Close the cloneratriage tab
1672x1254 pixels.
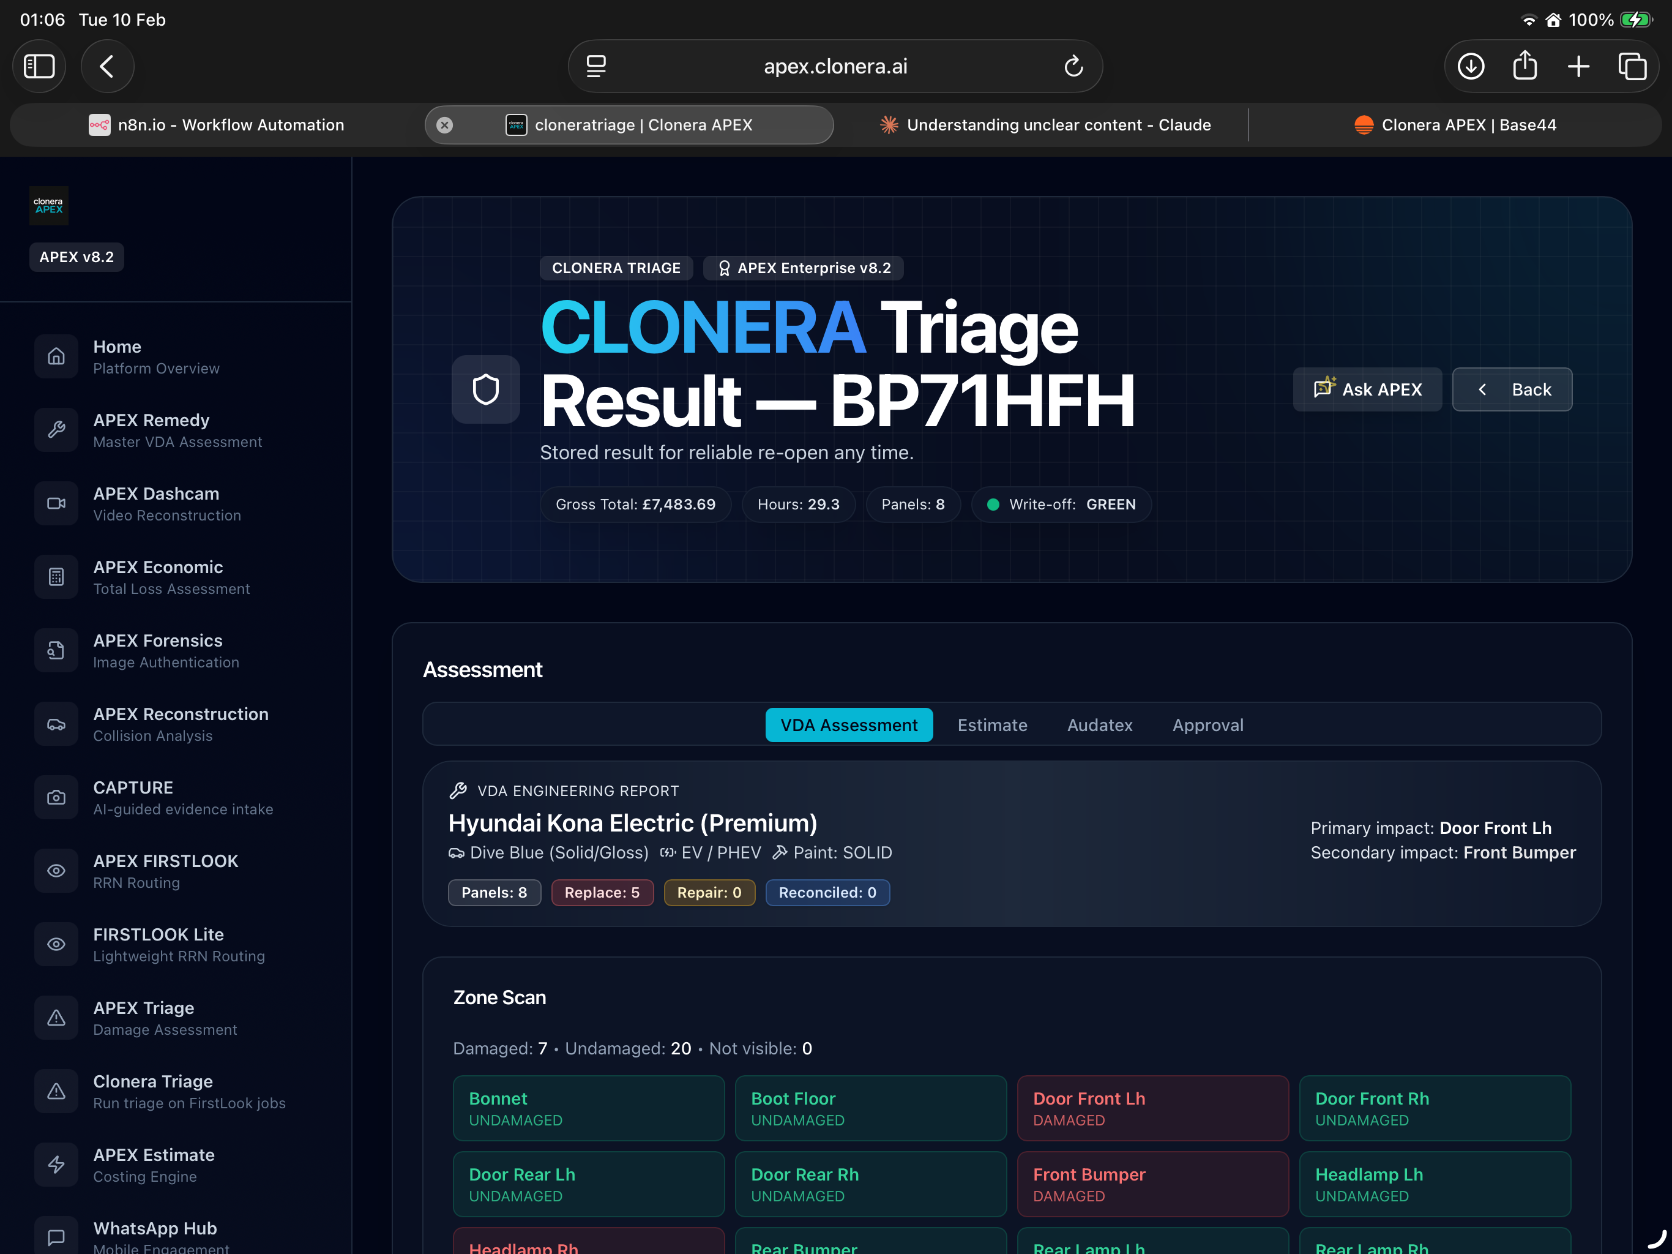[444, 125]
